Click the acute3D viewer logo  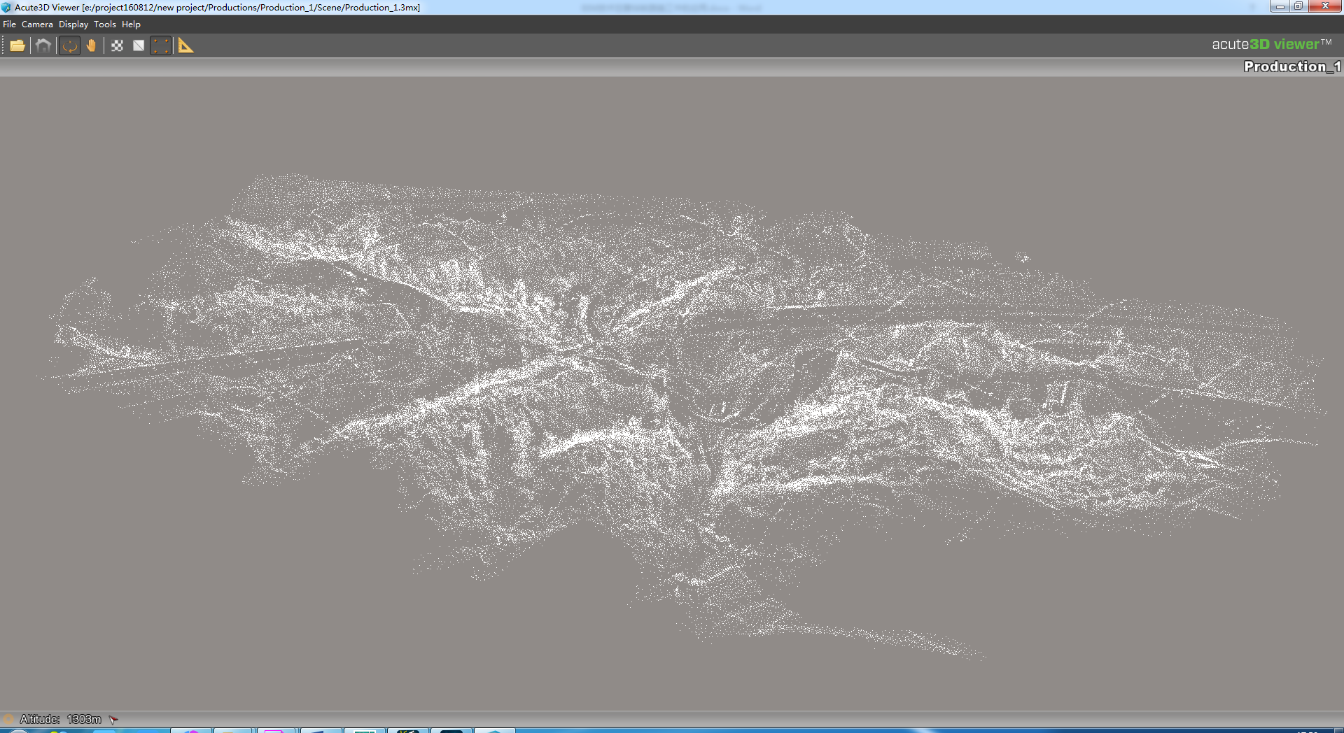click(x=1271, y=44)
